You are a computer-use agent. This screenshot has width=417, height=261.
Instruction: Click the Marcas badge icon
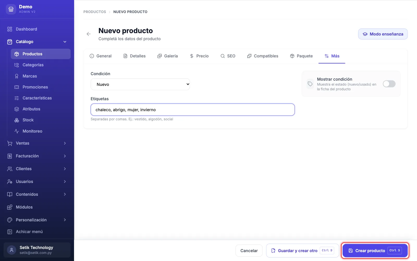click(17, 76)
